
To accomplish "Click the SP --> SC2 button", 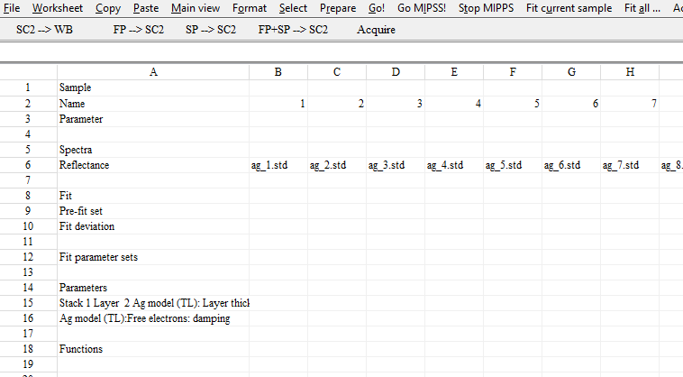I will [211, 30].
